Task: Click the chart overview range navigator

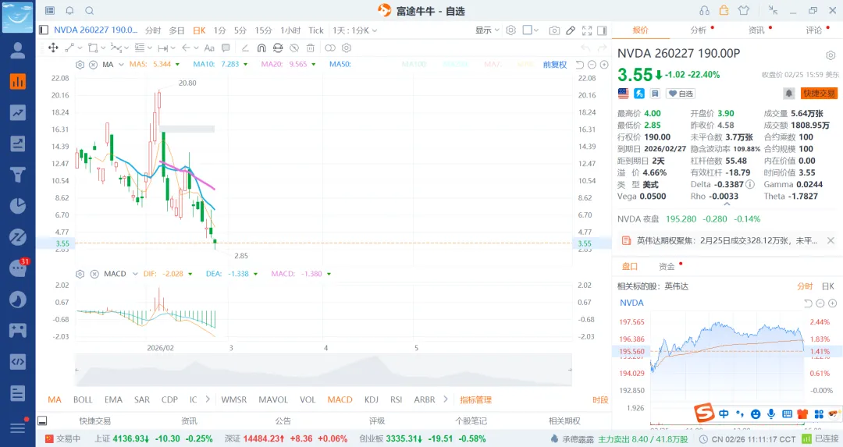Action: [x=323, y=371]
